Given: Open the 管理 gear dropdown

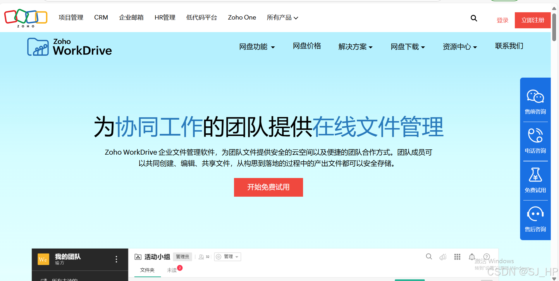Looking at the screenshot, I should click(228, 257).
